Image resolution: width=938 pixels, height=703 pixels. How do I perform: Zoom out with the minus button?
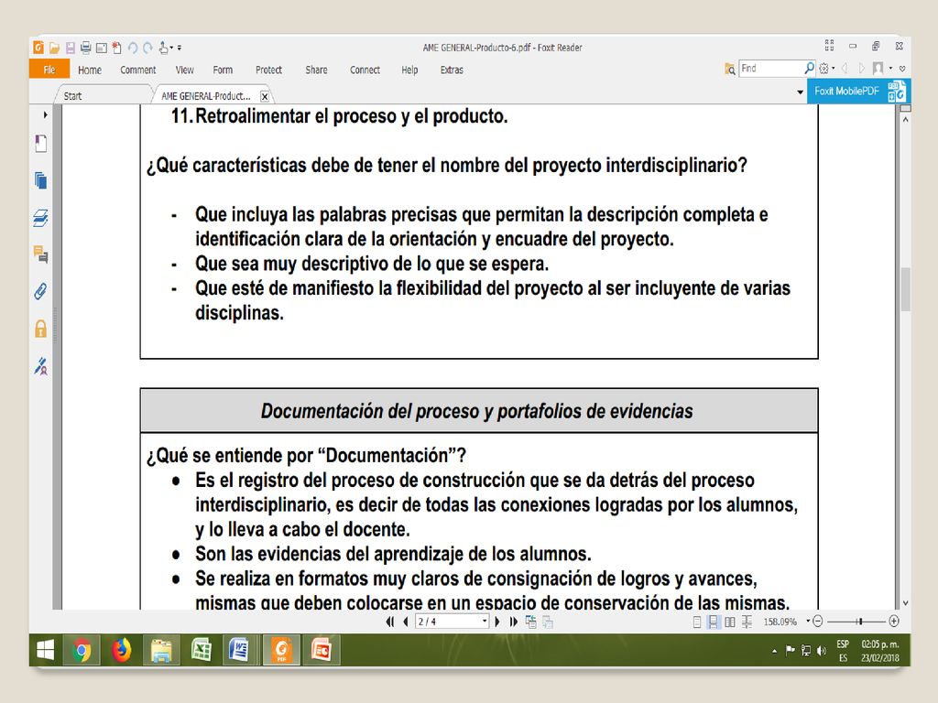(818, 622)
